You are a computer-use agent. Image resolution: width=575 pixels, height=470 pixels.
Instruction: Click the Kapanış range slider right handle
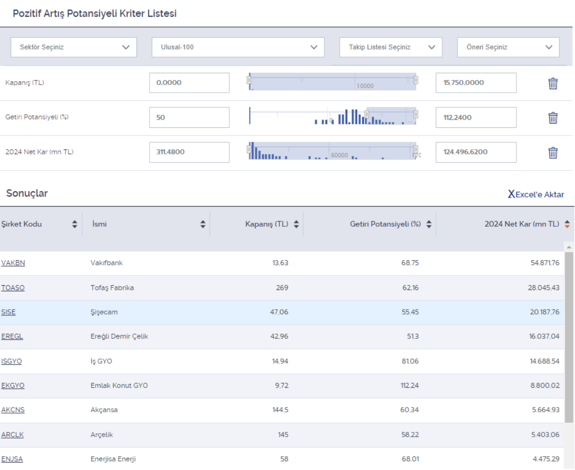click(x=416, y=80)
